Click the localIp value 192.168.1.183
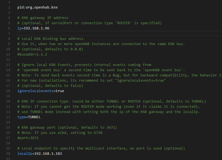The image size is (222, 160). coord(47,154)
